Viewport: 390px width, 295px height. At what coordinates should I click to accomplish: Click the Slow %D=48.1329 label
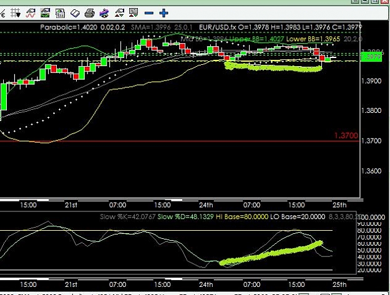[185, 216]
